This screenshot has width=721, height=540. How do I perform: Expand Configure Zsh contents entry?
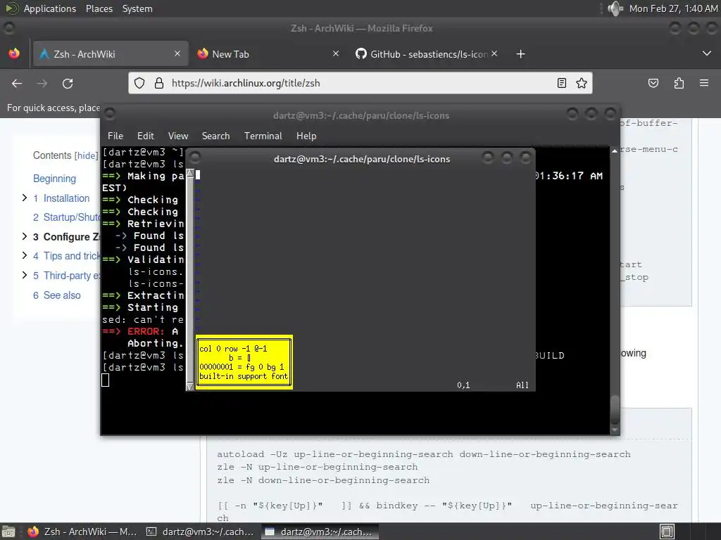click(x=25, y=236)
